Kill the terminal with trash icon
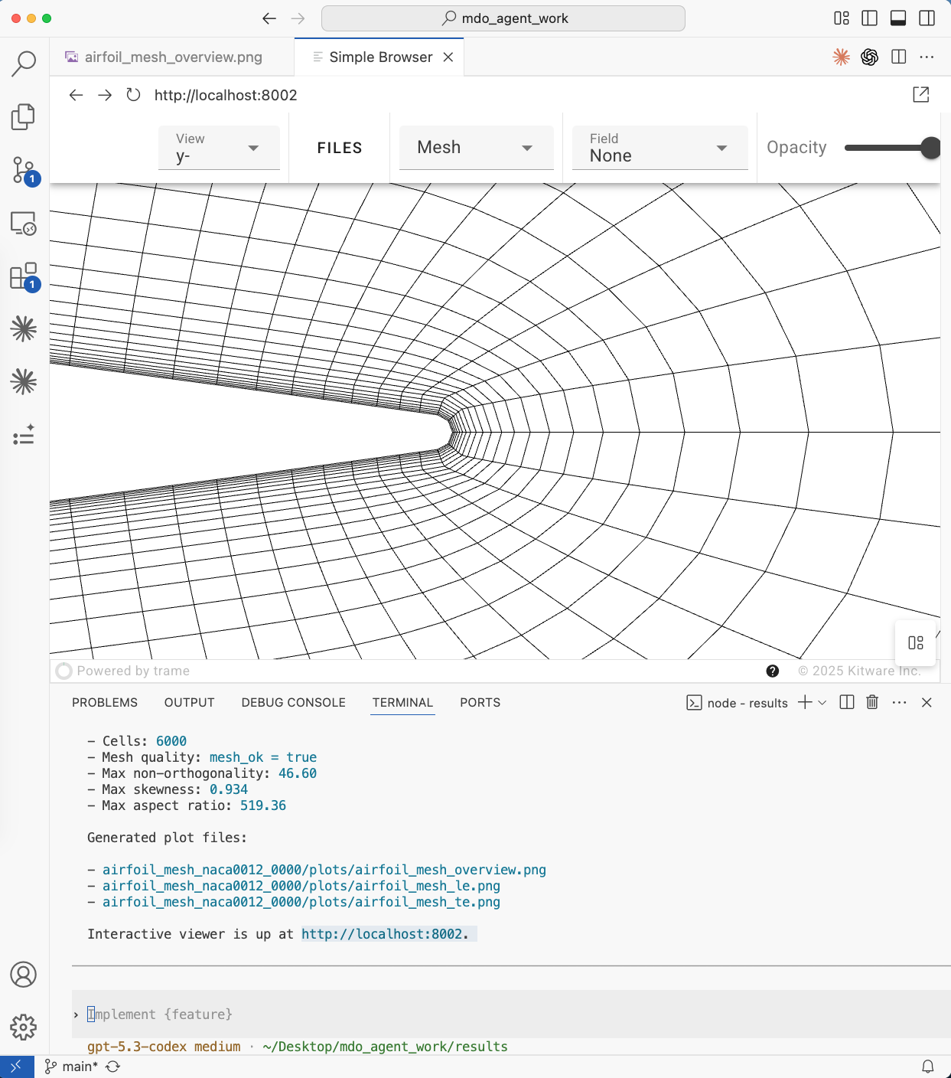Screen dimensions: 951x1078 (x=872, y=702)
